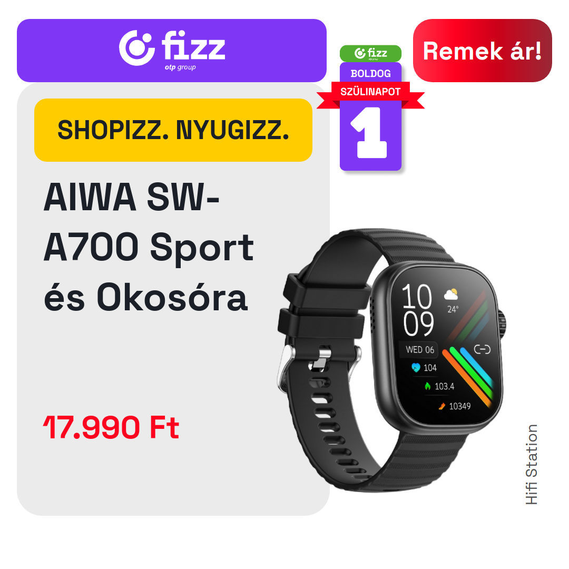Click the silver buckle on watch strap
This screenshot has height=569, width=569.
[x=285, y=369]
